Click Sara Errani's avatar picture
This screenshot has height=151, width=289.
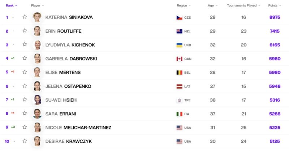(37, 114)
